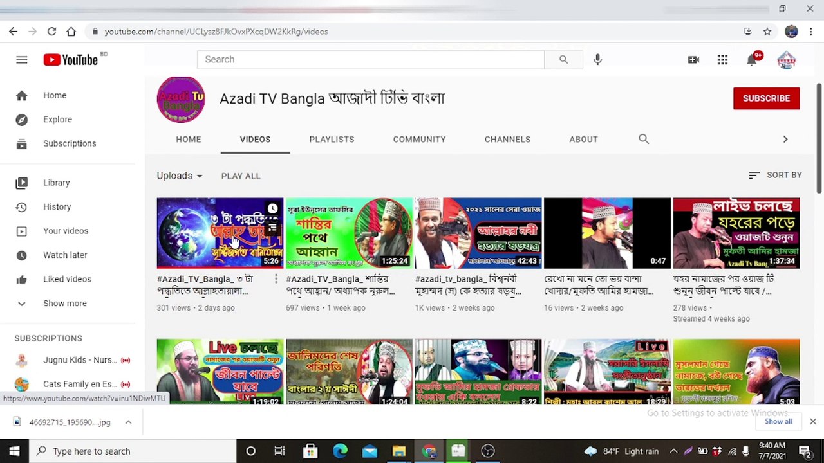Image resolution: width=824 pixels, height=463 pixels.
Task: Open Task View in the taskbar
Action: [x=279, y=451]
